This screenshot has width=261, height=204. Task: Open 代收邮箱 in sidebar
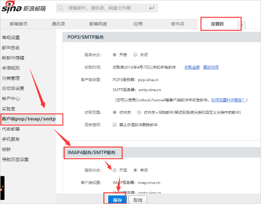[11, 129]
